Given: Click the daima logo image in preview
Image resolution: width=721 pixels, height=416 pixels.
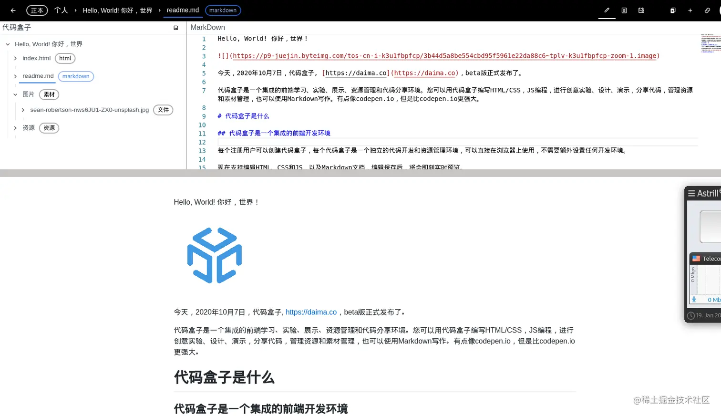Looking at the screenshot, I should (x=215, y=255).
